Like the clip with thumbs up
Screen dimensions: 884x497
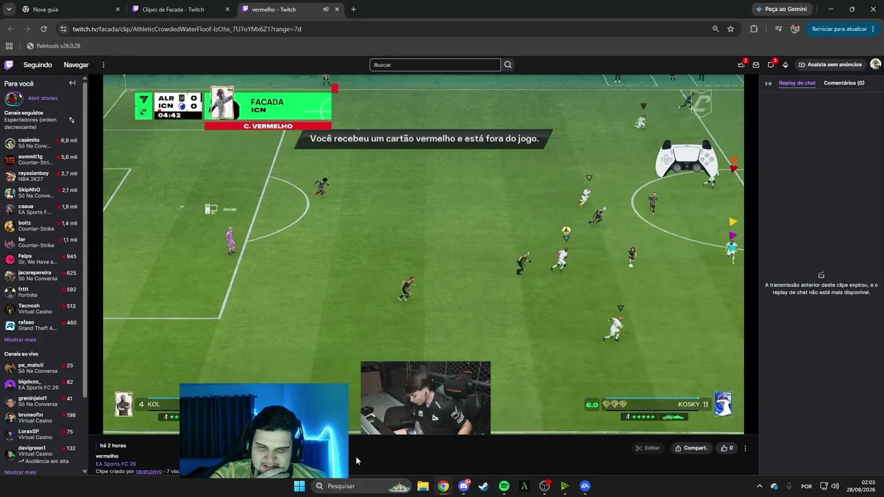tap(727, 448)
